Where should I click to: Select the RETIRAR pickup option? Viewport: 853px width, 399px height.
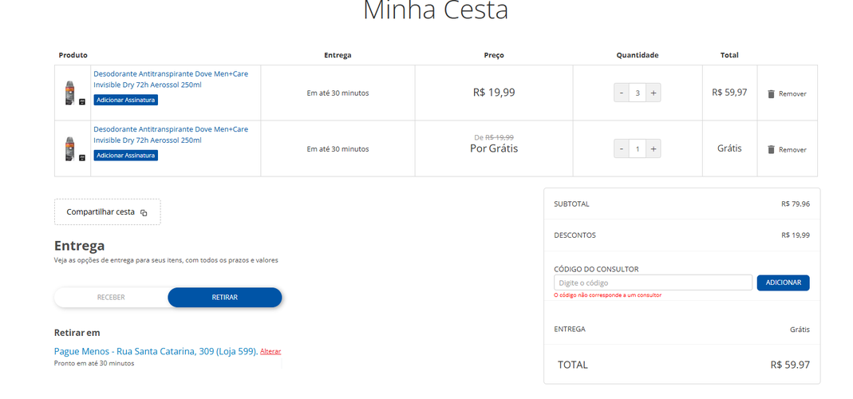tap(225, 297)
